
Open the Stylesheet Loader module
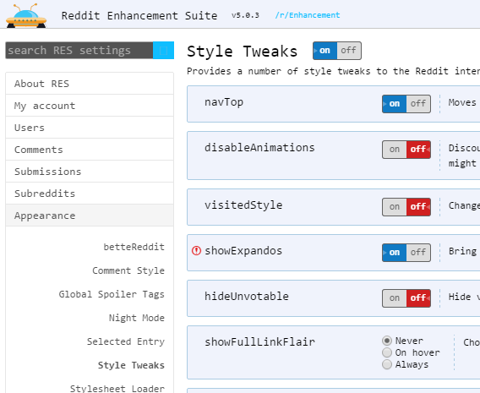(117, 389)
